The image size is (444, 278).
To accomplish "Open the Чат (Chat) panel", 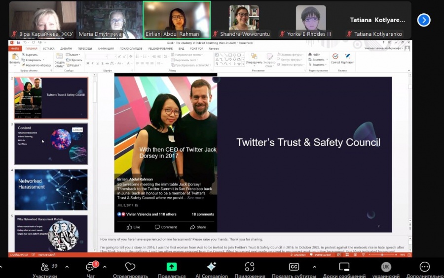I will 90,270.
